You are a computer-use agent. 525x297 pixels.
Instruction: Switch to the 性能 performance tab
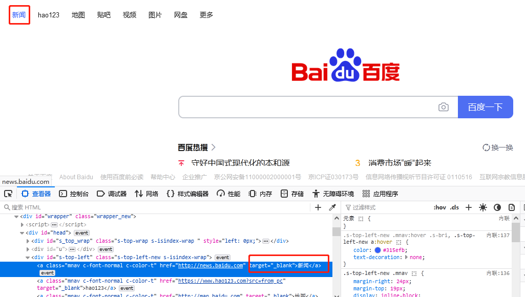(228, 194)
